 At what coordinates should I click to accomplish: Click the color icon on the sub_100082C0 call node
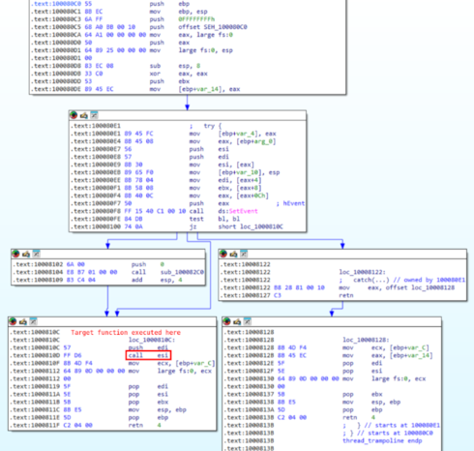(x=15, y=254)
